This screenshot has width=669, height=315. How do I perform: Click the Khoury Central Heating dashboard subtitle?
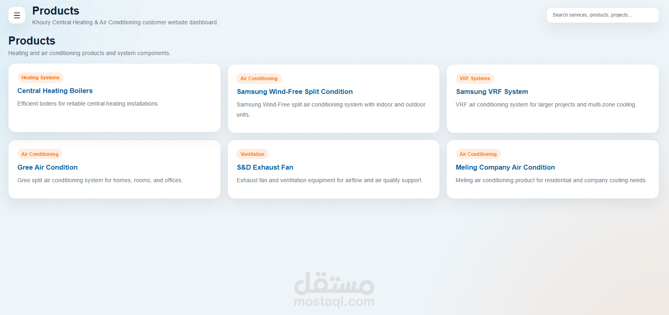125,22
